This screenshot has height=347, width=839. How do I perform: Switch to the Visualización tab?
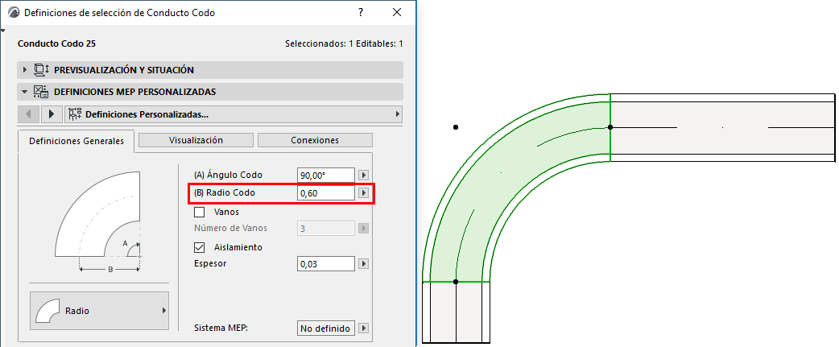(196, 140)
